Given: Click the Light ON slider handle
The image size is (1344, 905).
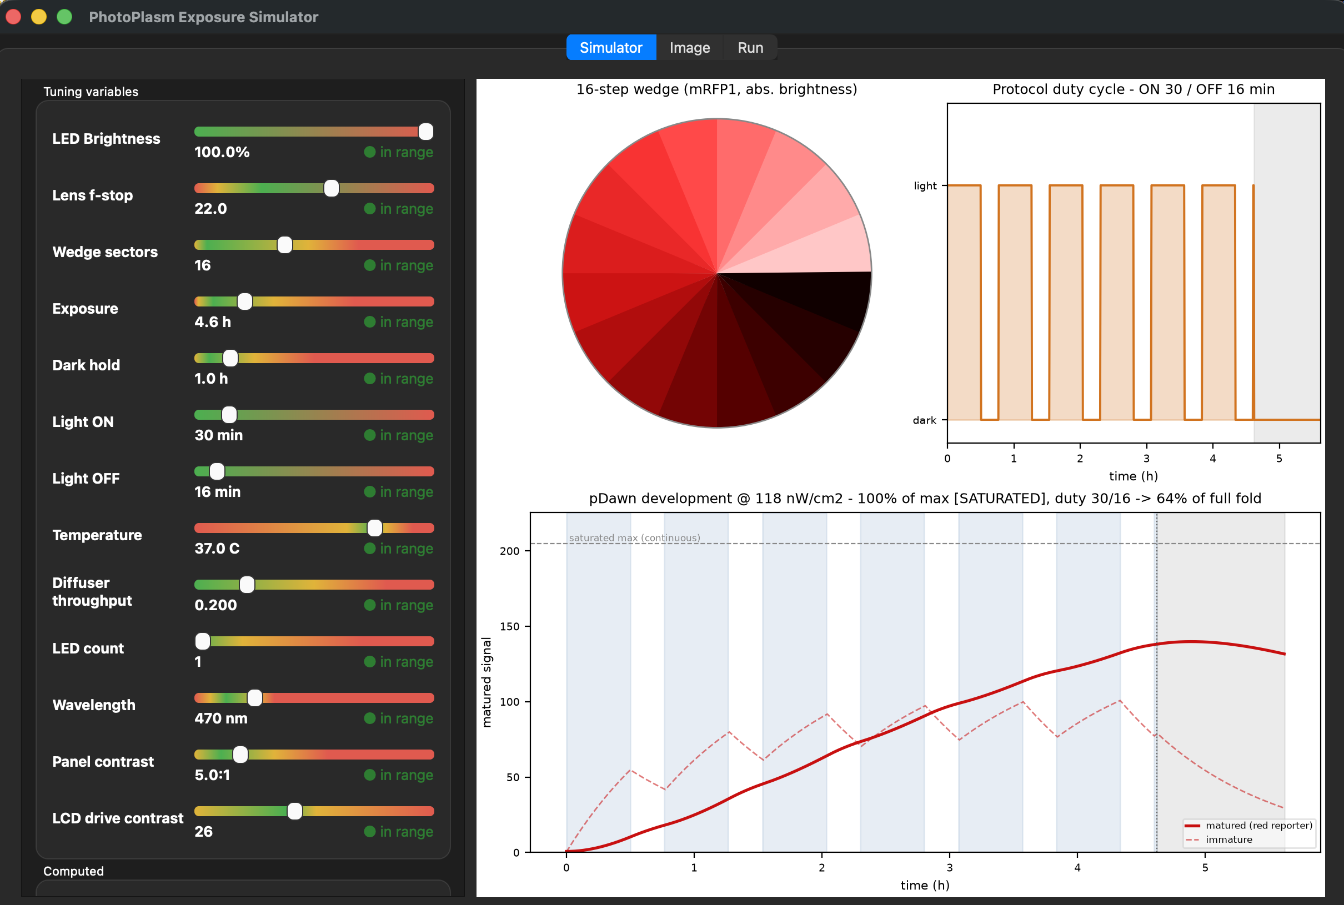Looking at the screenshot, I should point(229,414).
